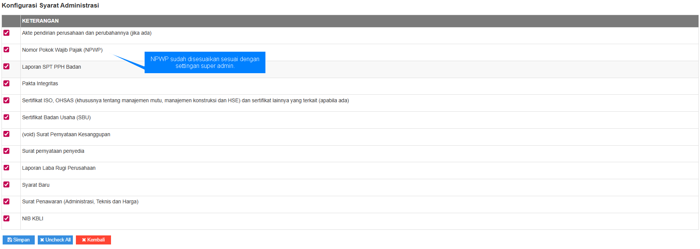700x249 pixels.
Task: Uncheck the Syarat Baru checkbox
Action: 6,184
